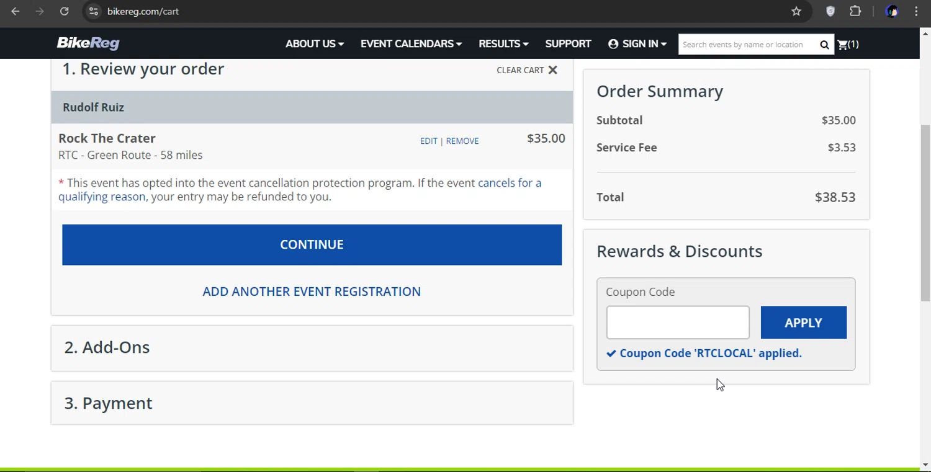Click the address bar URL
The width and height of the screenshot is (931, 472).
coord(143,11)
